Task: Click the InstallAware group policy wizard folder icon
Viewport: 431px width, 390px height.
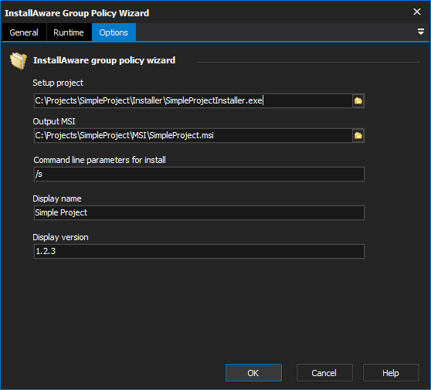Action: [18, 60]
